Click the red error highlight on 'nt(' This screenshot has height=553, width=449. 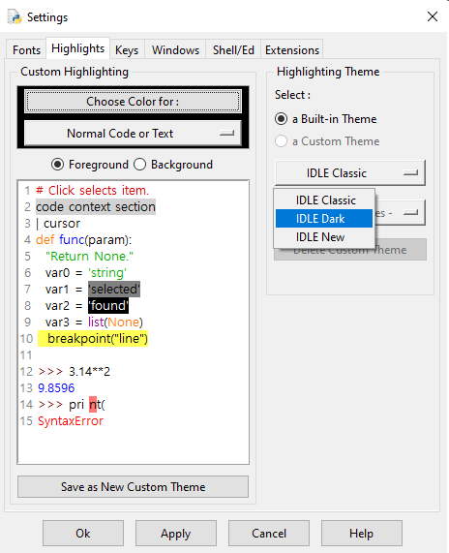(x=93, y=404)
